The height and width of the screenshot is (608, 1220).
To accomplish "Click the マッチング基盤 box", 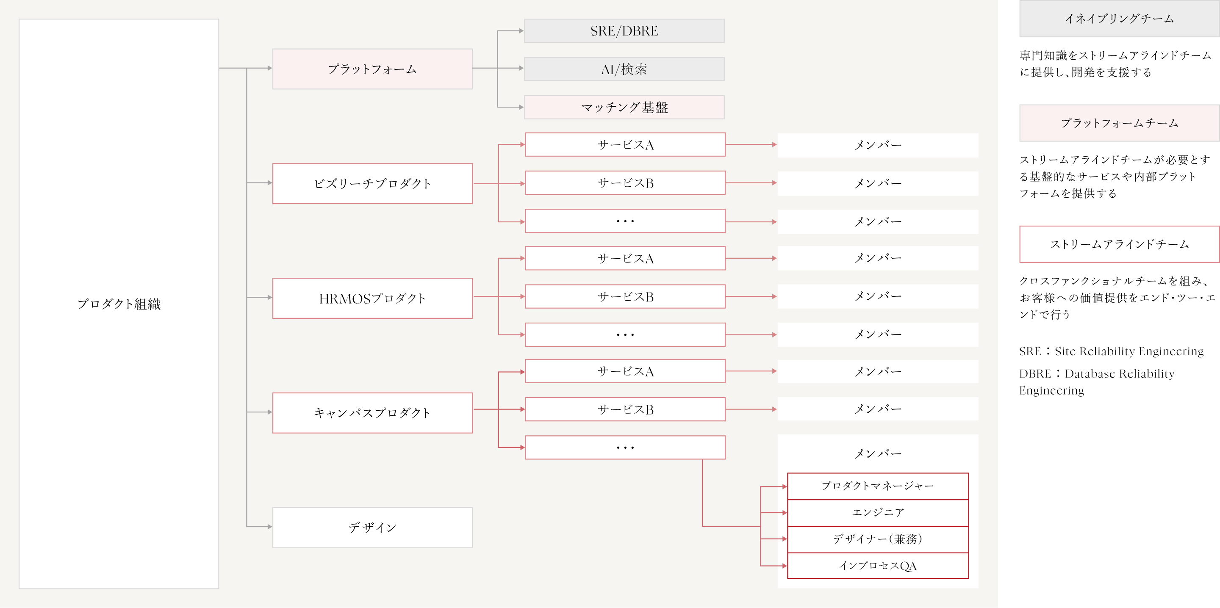I will coord(624,108).
